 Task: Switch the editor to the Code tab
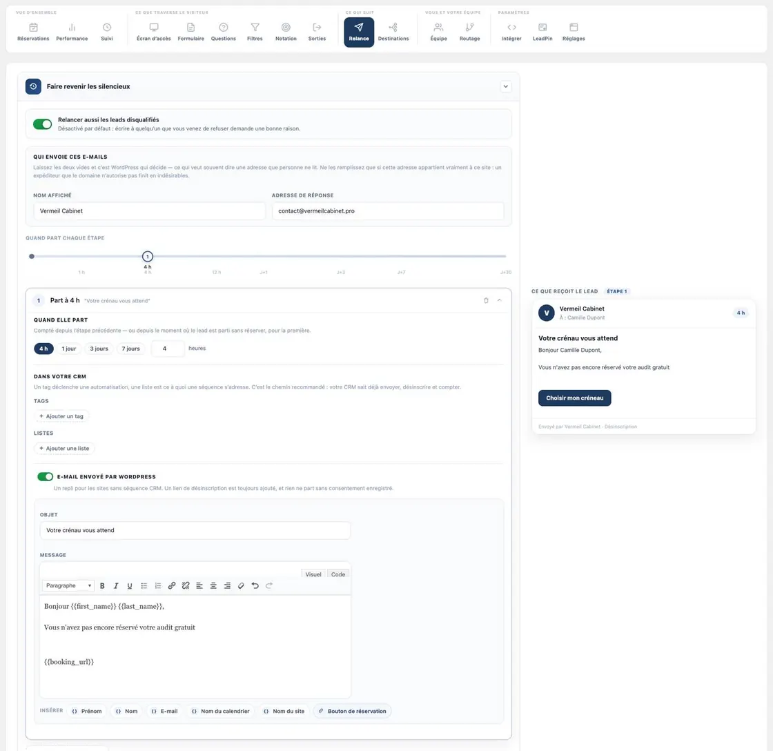(x=338, y=574)
